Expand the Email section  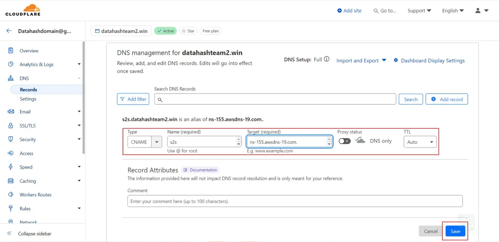[x=79, y=111]
